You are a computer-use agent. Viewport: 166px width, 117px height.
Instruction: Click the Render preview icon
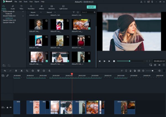pyautogui.click(x=122, y=71)
